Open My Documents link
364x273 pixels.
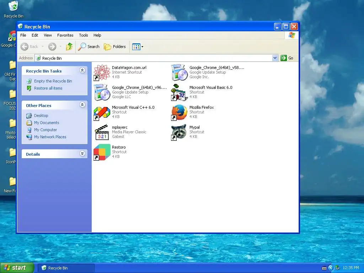click(x=47, y=123)
